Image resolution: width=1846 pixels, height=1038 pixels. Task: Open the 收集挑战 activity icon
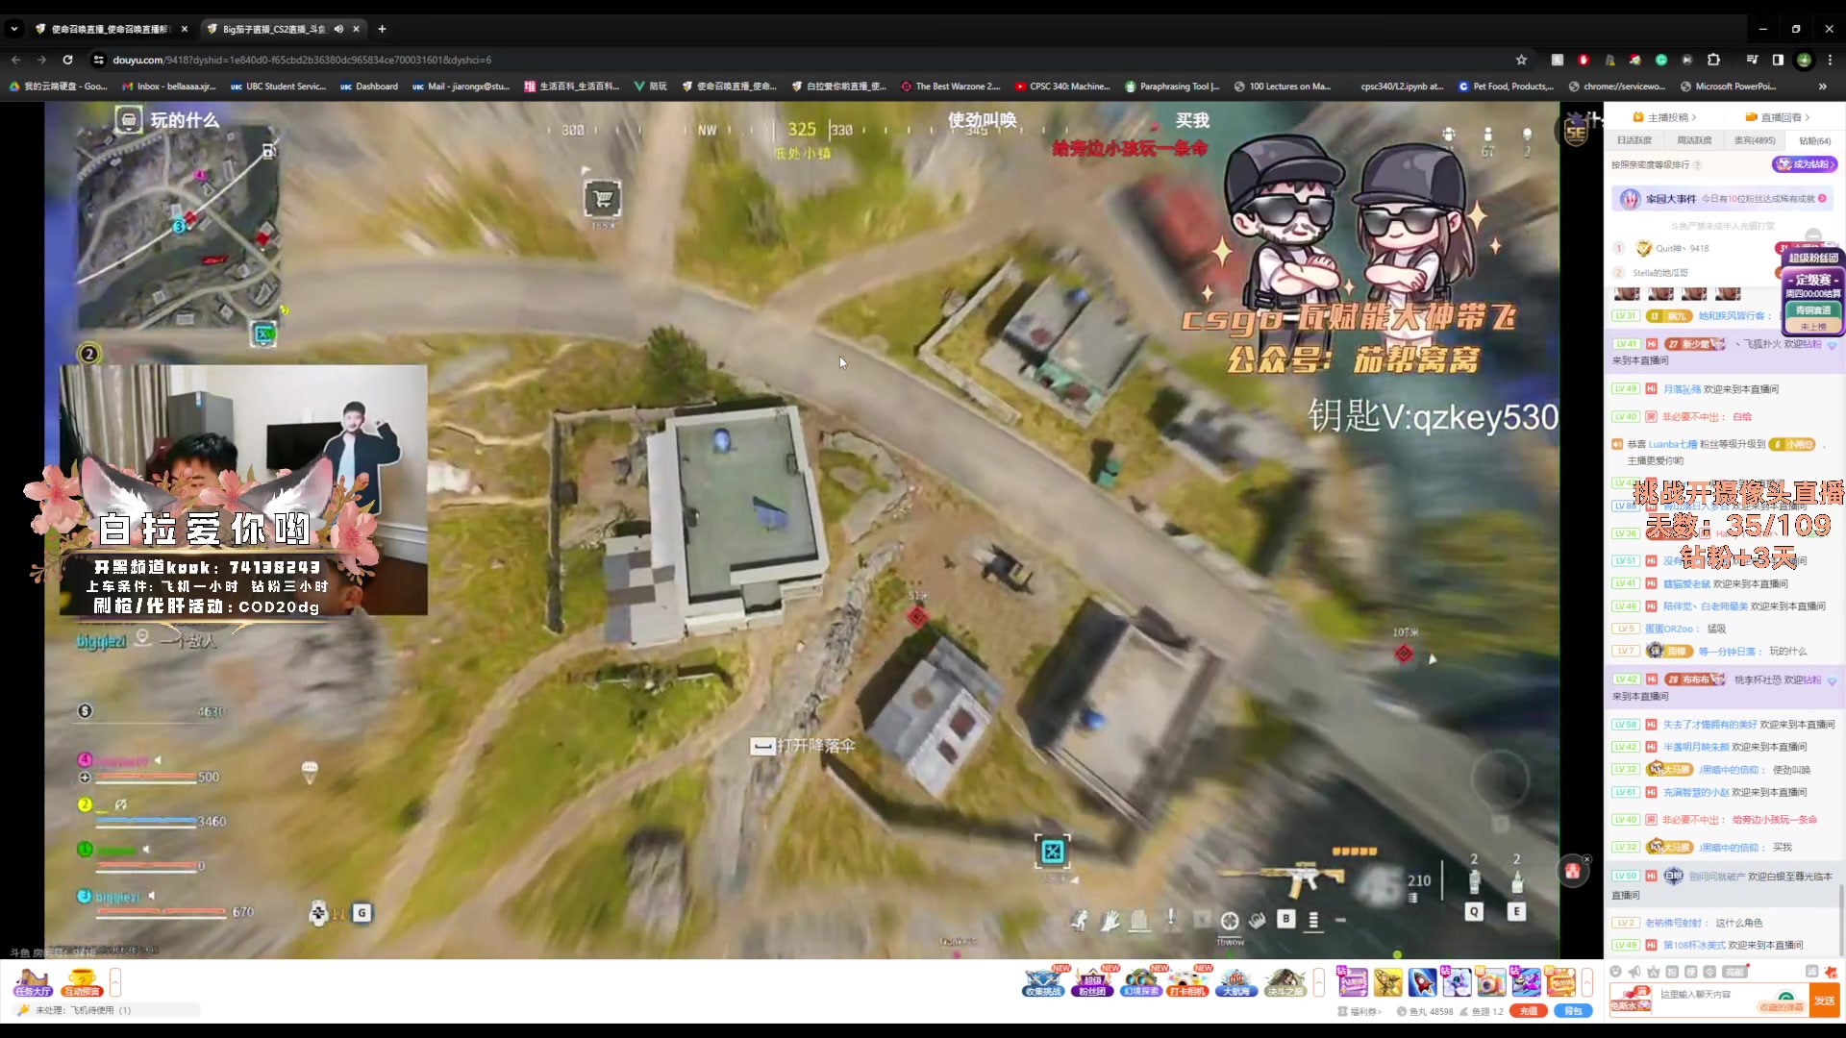1043,981
